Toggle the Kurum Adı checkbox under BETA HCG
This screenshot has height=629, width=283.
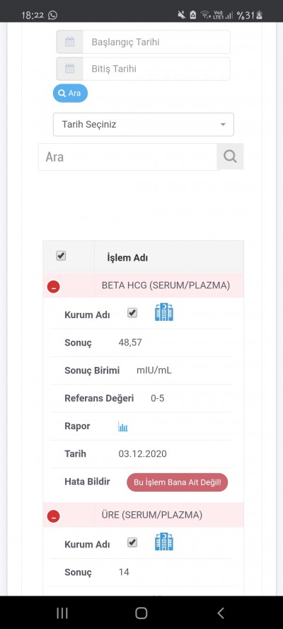(x=132, y=313)
